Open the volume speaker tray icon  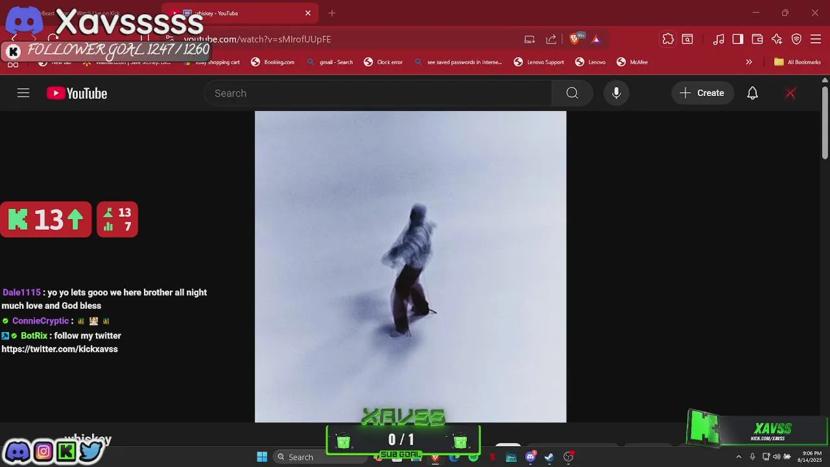(x=776, y=457)
